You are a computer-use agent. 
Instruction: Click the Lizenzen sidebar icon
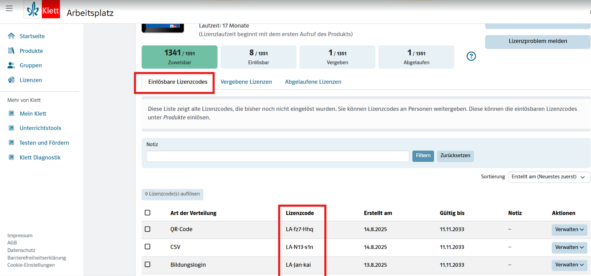11,80
